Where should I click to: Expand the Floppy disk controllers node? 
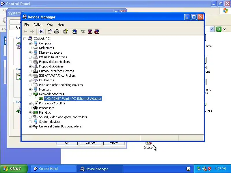coord(30,62)
